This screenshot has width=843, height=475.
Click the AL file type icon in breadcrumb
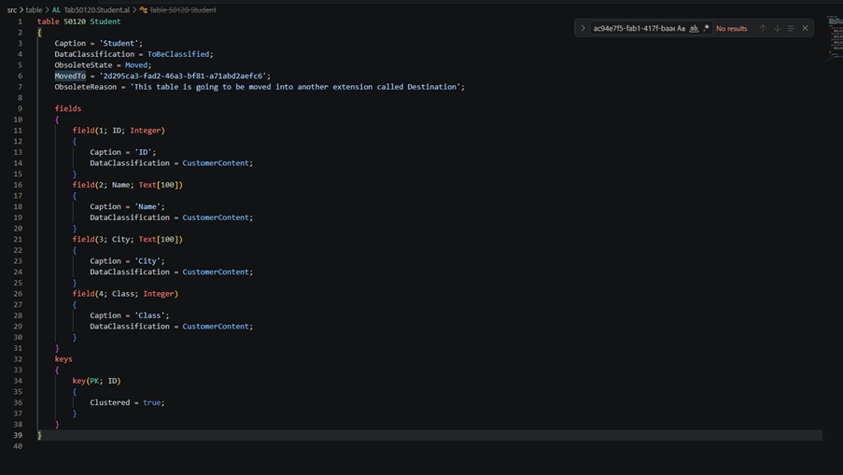point(56,10)
